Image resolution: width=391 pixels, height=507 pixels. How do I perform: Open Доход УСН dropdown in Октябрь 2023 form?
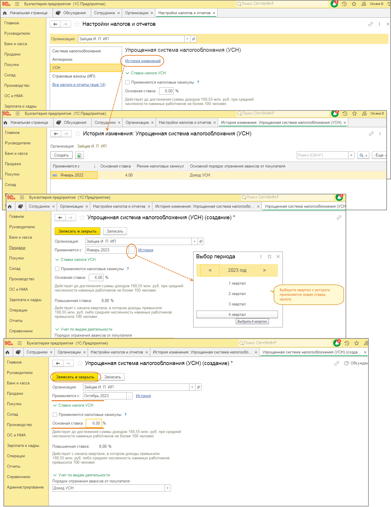(168, 488)
